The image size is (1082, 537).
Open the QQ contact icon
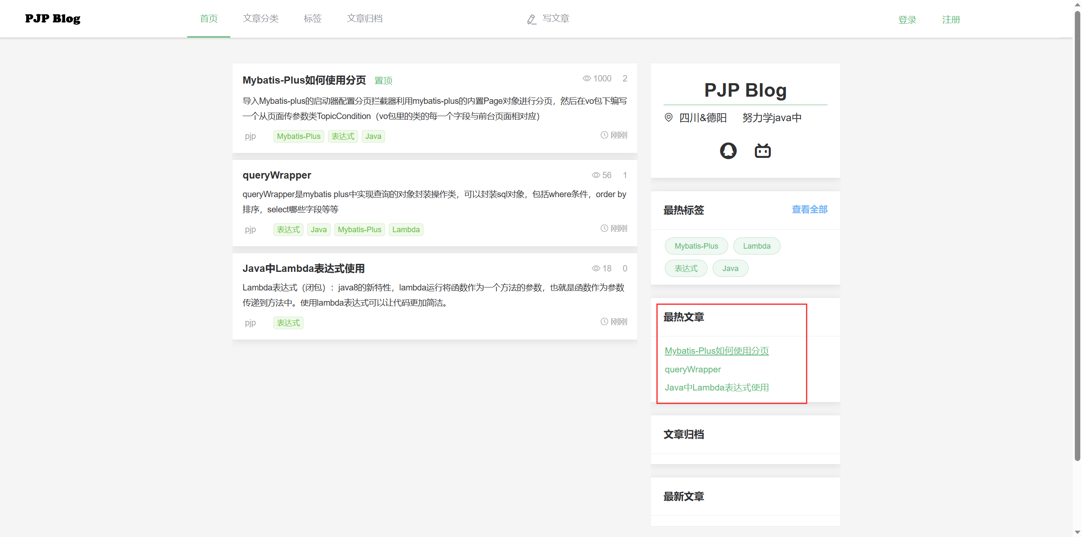728,150
